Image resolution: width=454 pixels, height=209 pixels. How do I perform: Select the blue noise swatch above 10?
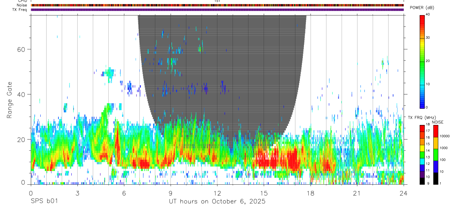(435, 166)
